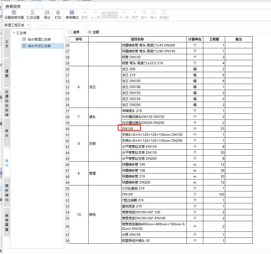The width and height of the screenshot is (271, 254).
Task: Switch to the 土方 side tab
Action: pyautogui.click(x=7, y=44)
